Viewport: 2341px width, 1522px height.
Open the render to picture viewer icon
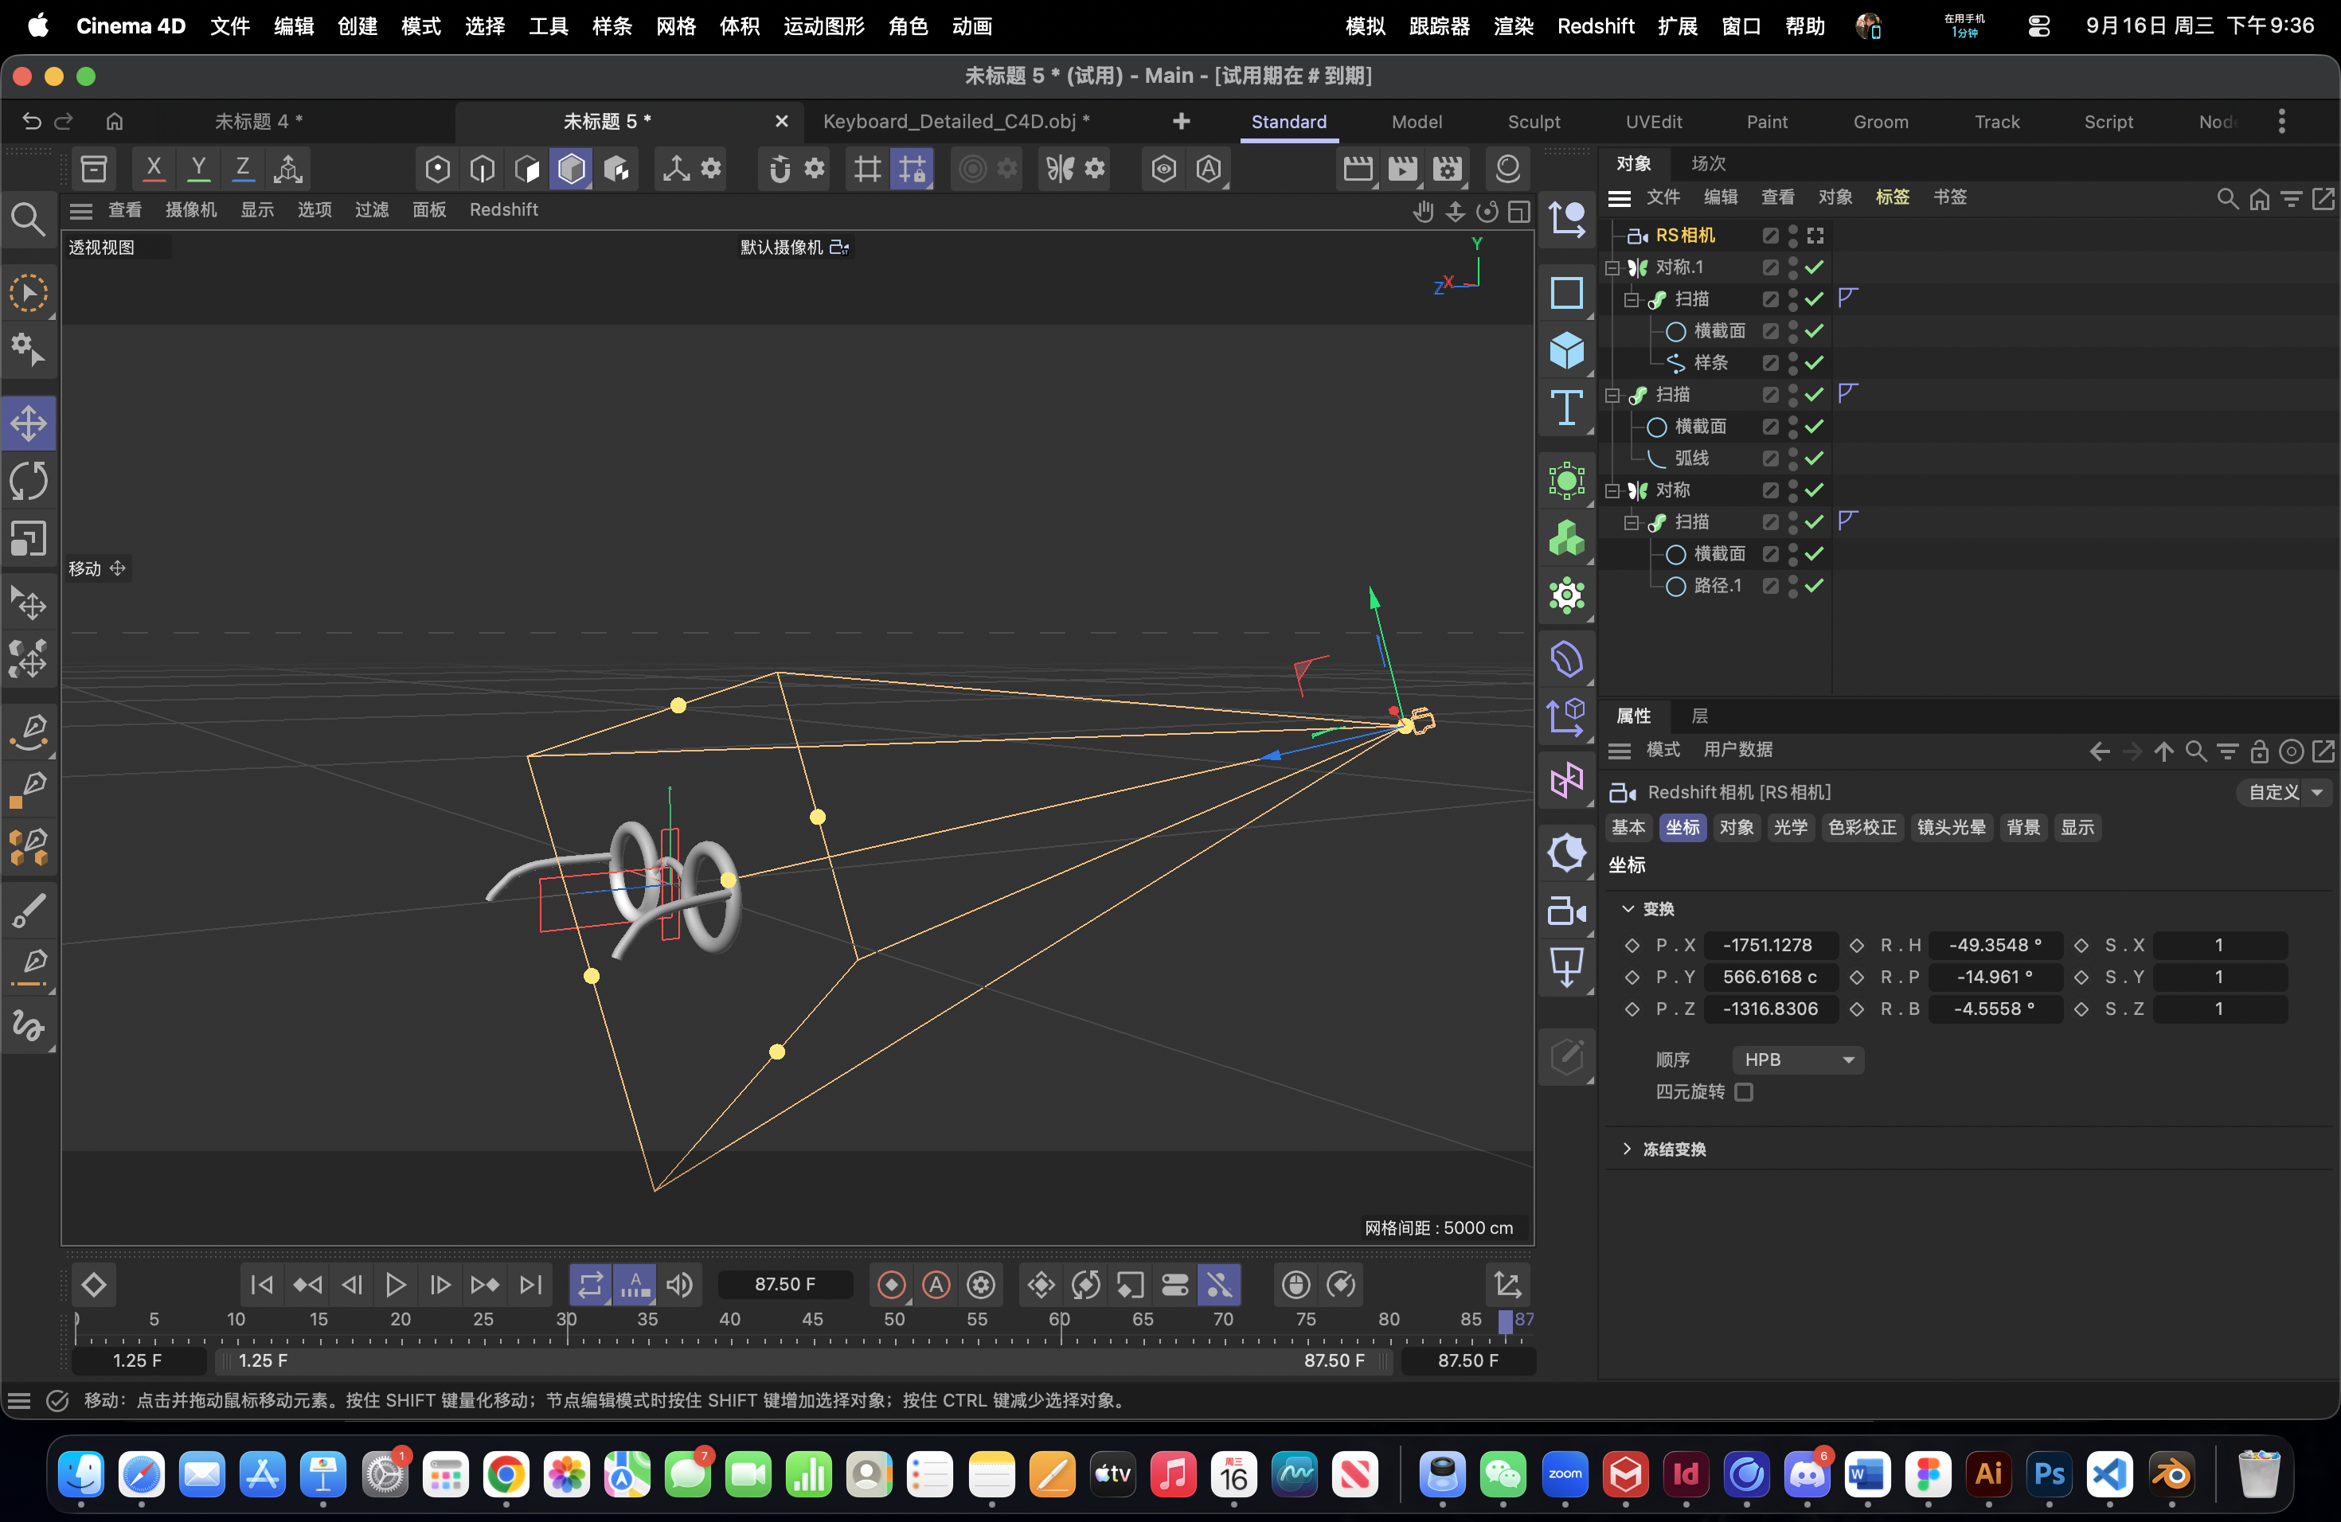pos(1403,168)
